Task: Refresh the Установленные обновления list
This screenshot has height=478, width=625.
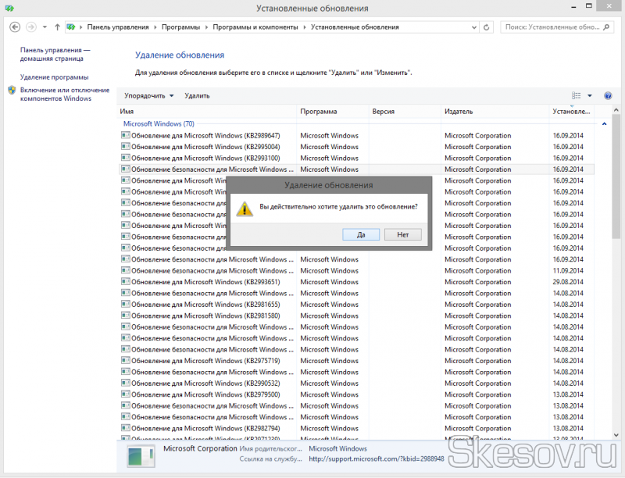Action: point(487,27)
